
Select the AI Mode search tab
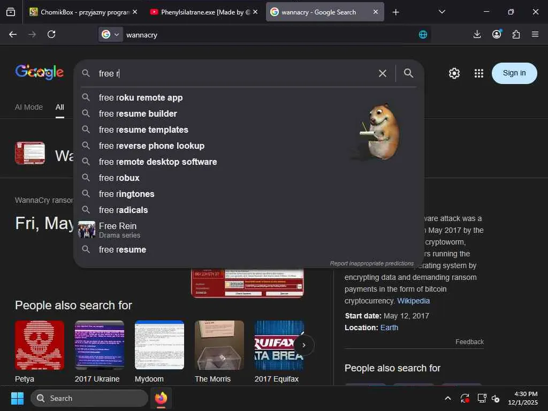click(x=29, y=107)
